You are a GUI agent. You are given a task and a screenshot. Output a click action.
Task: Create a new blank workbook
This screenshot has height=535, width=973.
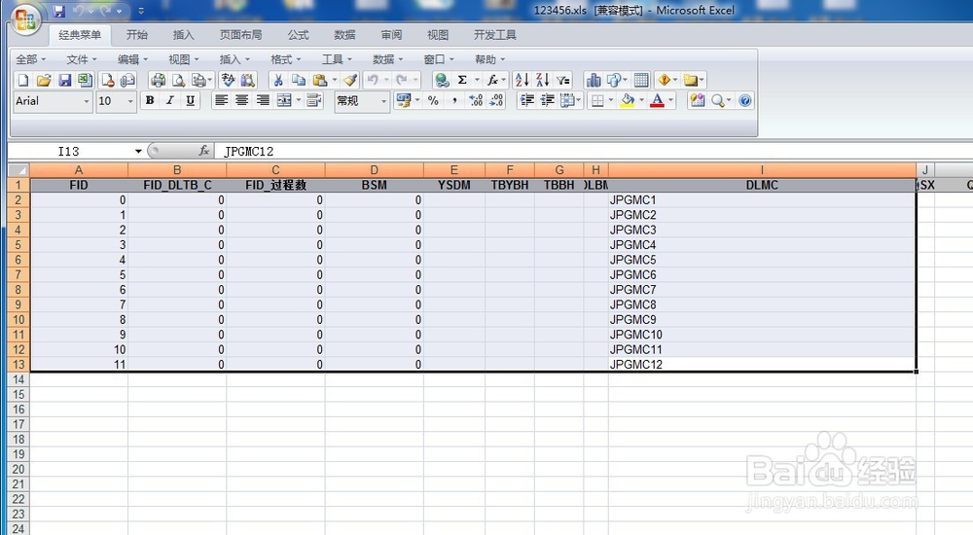click(x=23, y=80)
